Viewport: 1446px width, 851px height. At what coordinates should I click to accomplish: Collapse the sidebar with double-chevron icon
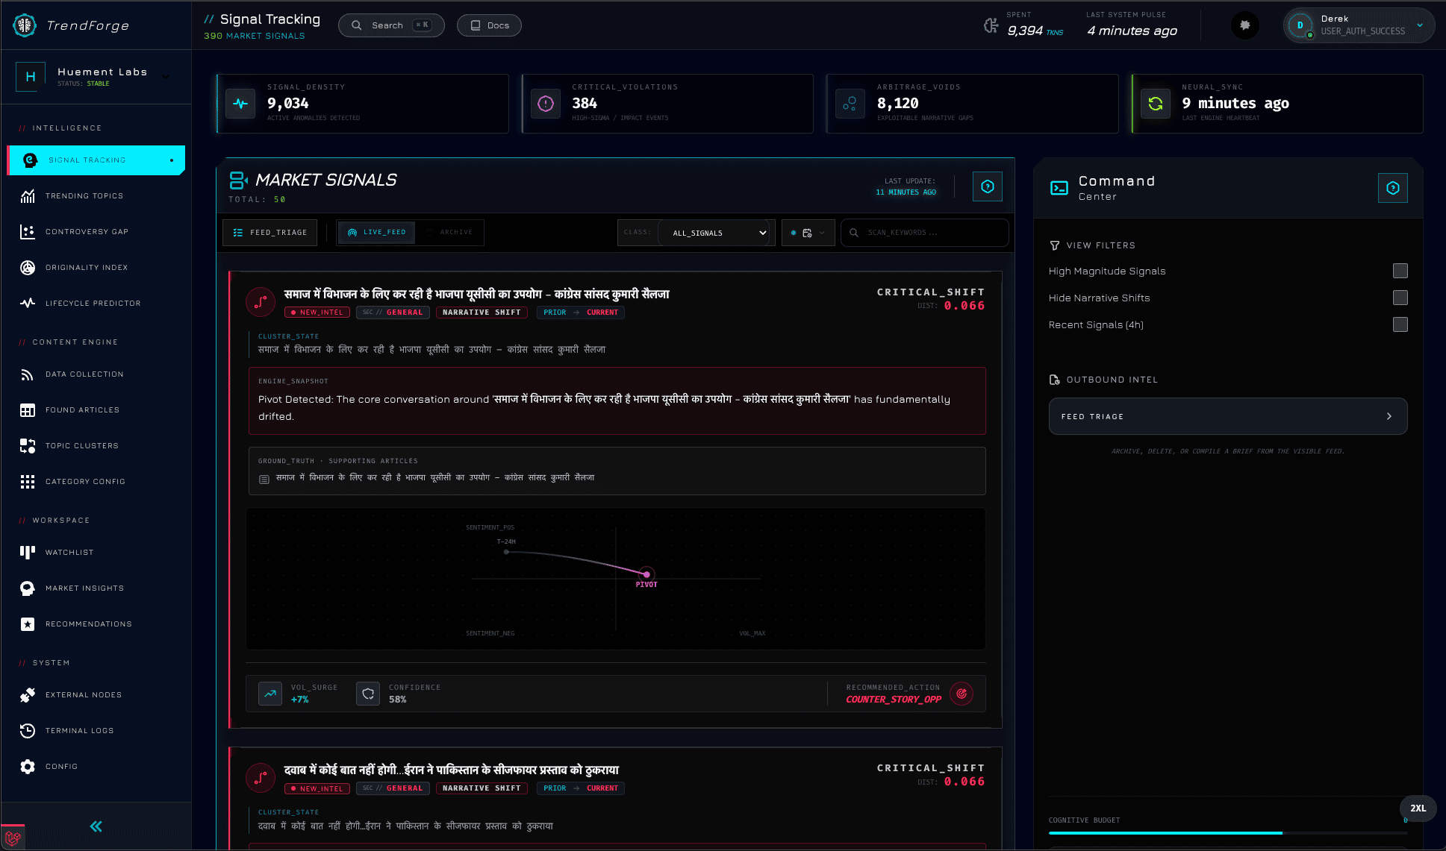[96, 826]
